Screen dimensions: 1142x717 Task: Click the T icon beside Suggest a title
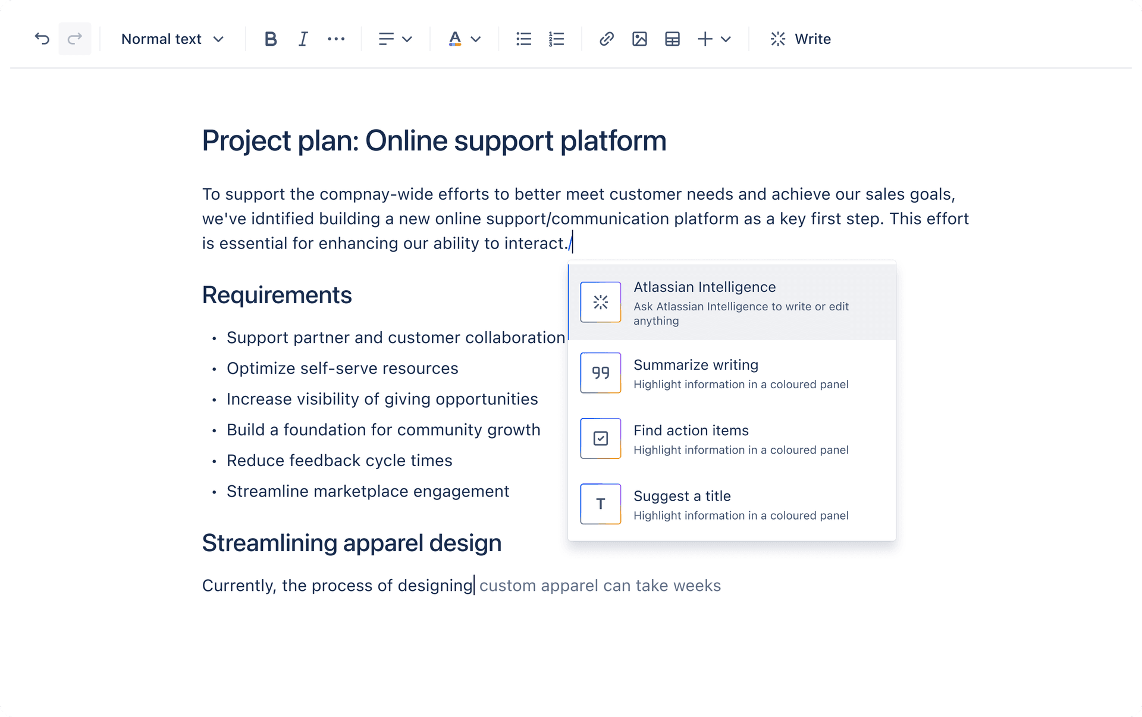tap(601, 504)
